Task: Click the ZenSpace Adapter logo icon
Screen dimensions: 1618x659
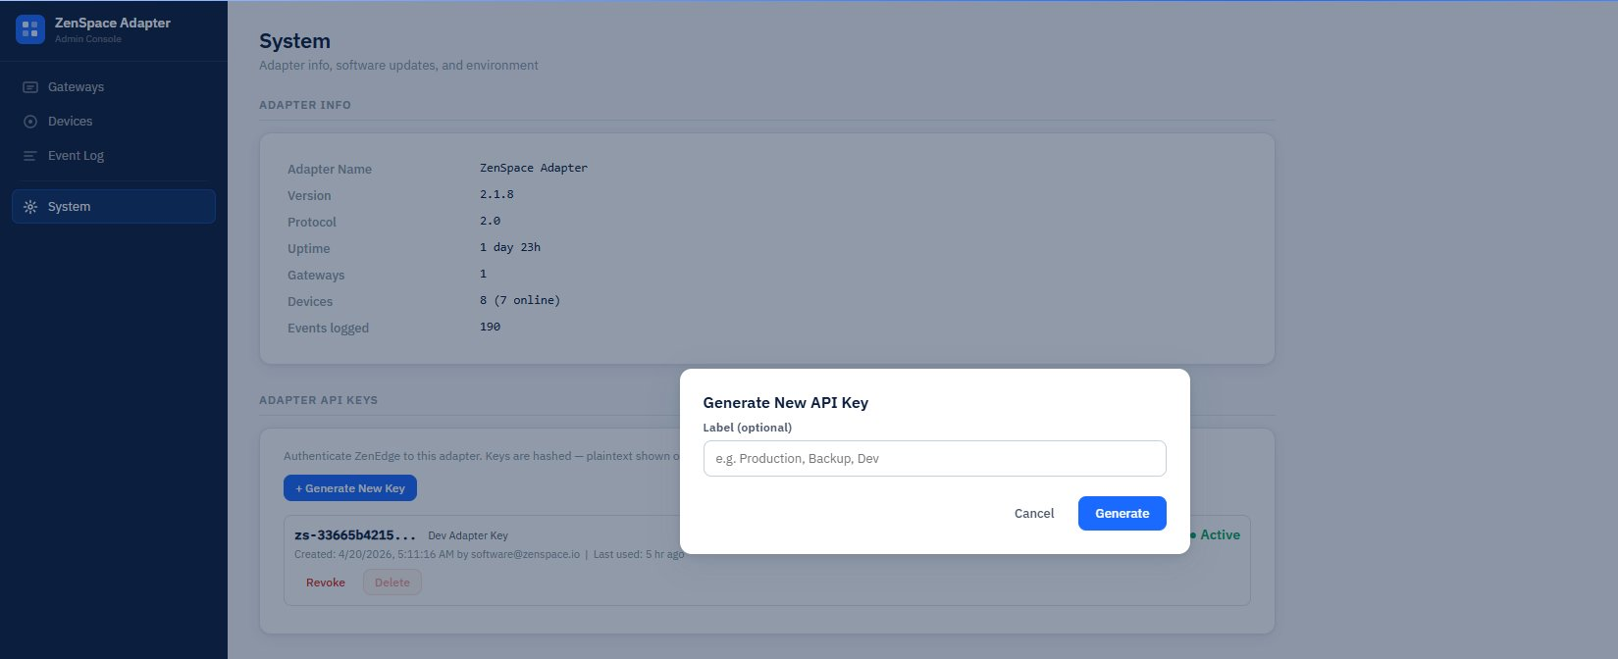Action: pyautogui.click(x=30, y=29)
